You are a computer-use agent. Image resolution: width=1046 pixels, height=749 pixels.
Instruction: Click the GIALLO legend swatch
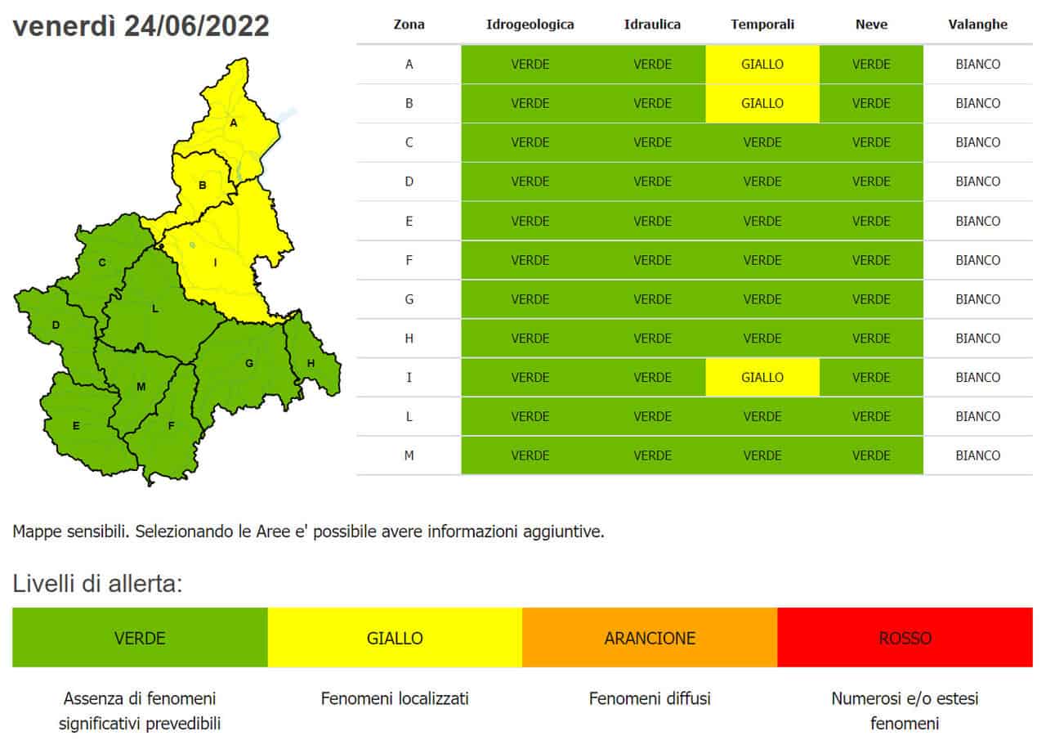coord(395,638)
